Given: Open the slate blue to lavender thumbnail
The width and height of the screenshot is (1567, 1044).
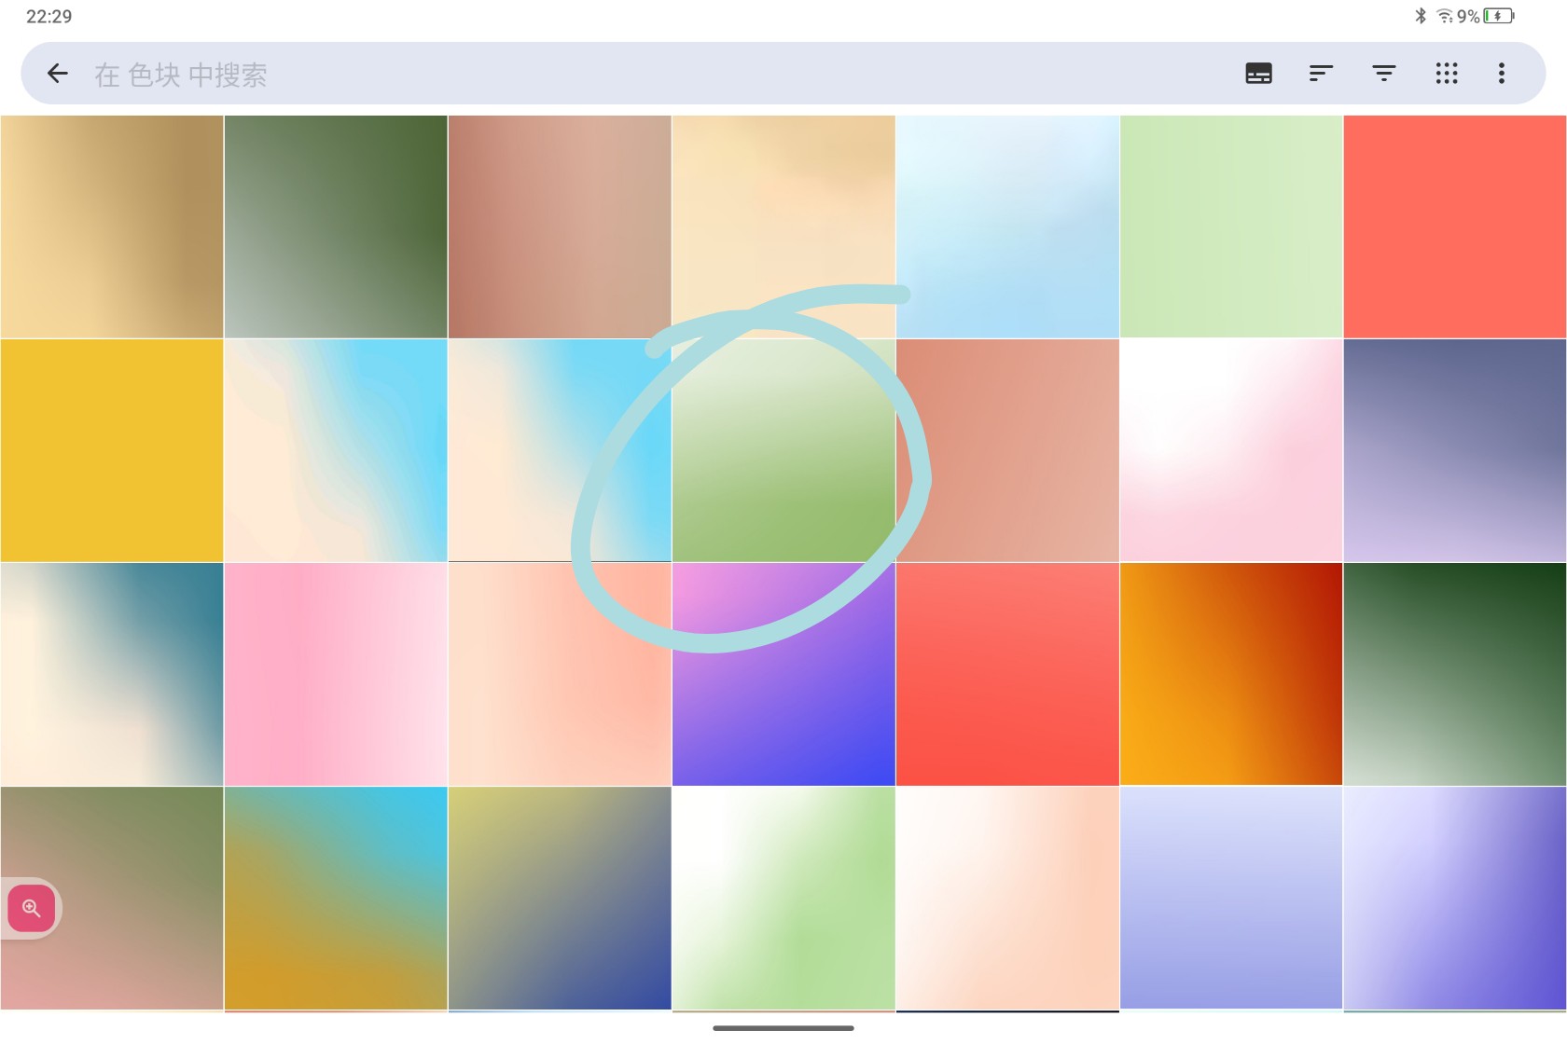Looking at the screenshot, I should click(1455, 450).
